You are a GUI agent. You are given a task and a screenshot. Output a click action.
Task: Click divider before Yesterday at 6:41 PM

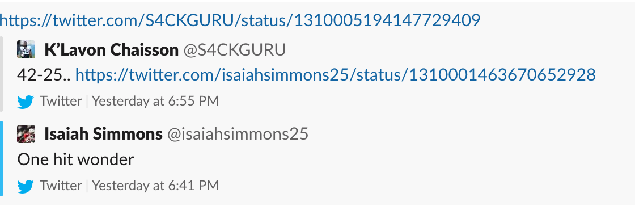coord(87,186)
